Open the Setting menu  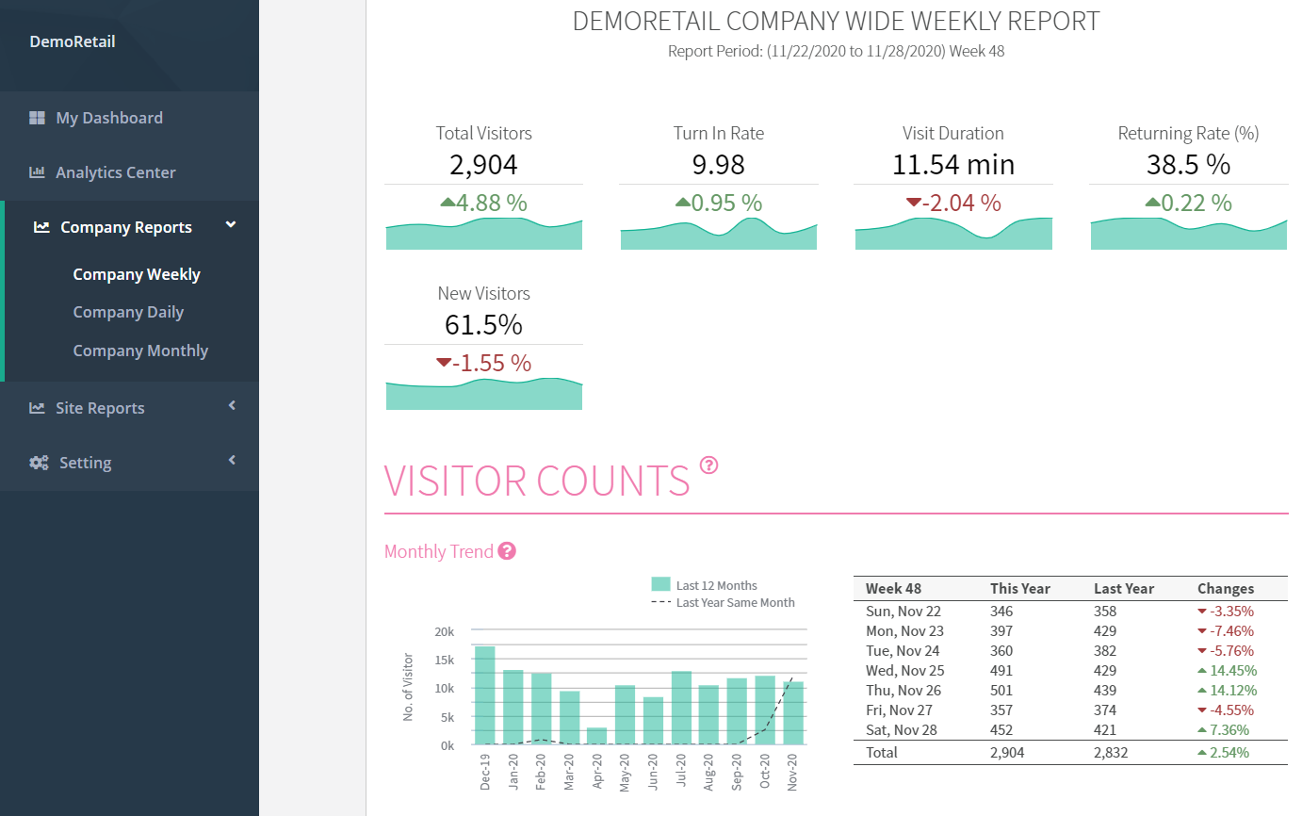[x=129, y=463]
